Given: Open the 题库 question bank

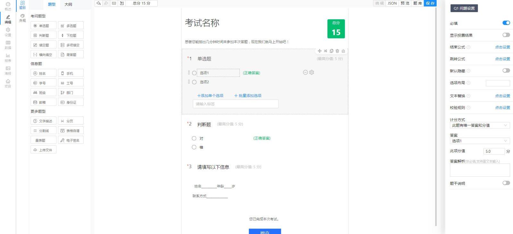Looking at the screenshot, I should click(417, 3).
